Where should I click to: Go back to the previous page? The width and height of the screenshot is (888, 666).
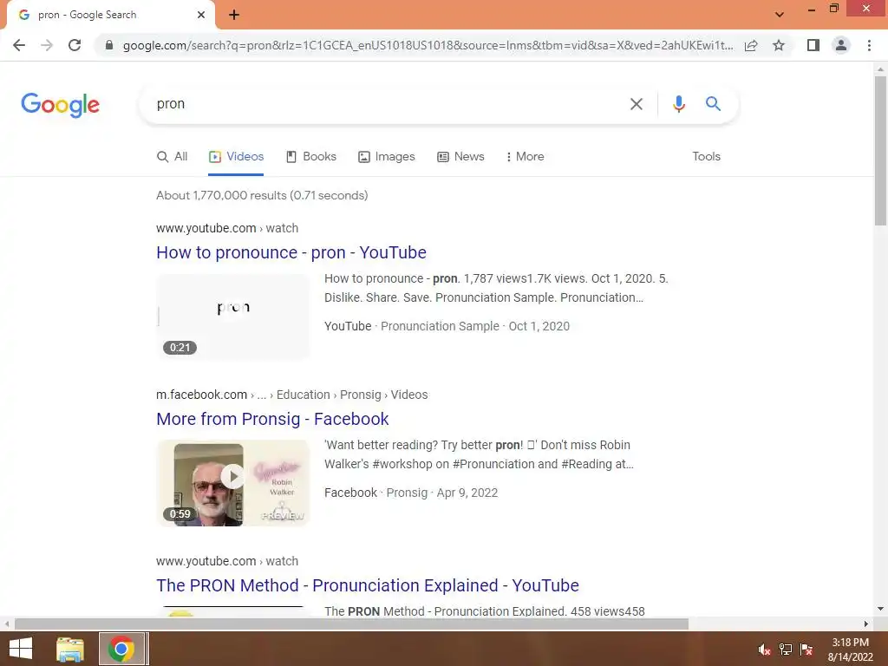coord(19,45)
